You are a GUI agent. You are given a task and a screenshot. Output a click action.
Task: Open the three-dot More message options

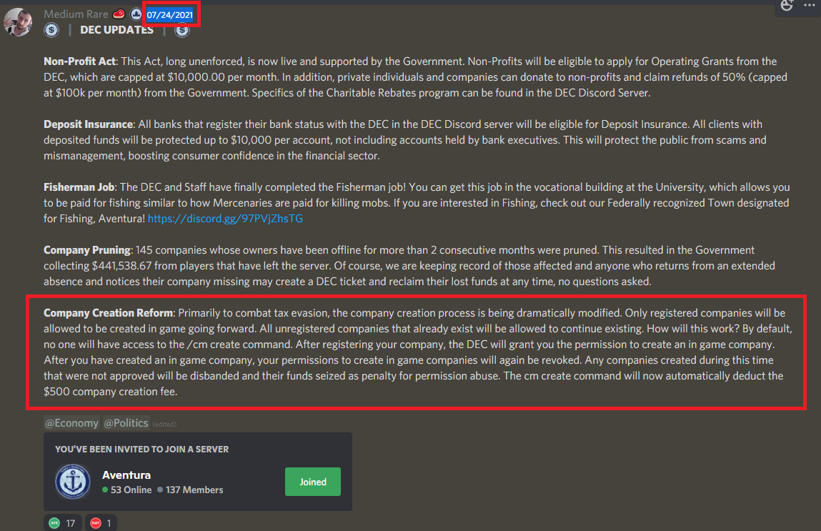point(809,5)
